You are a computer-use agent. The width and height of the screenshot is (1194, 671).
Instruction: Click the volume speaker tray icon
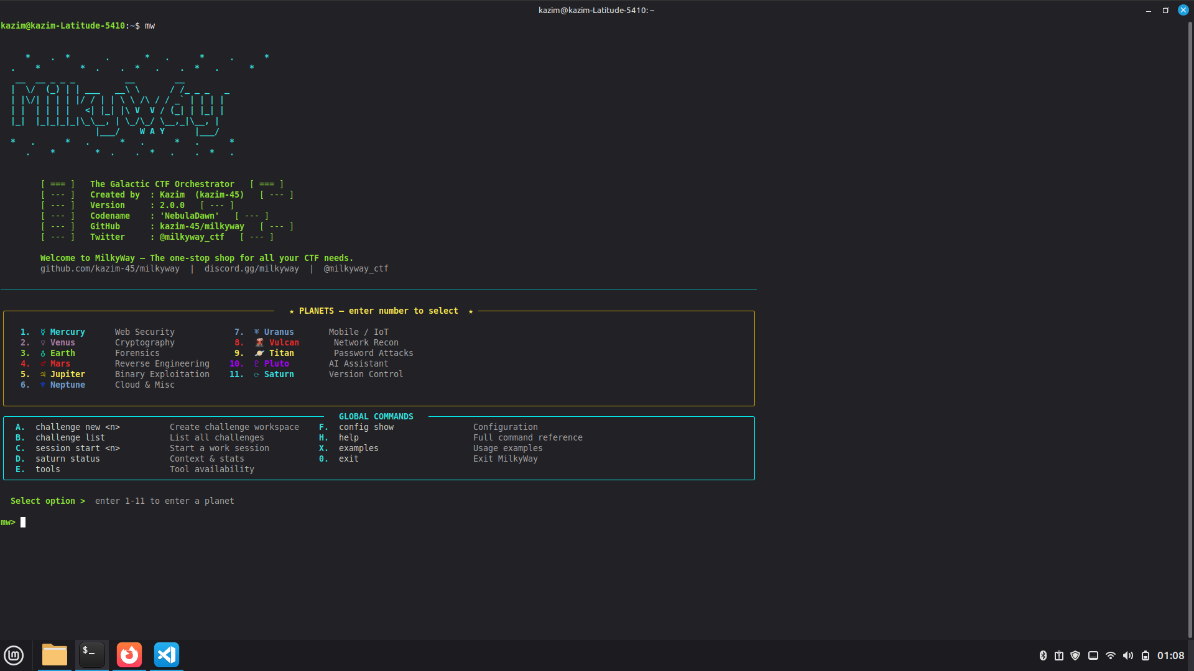click(x=1128, y=655)
